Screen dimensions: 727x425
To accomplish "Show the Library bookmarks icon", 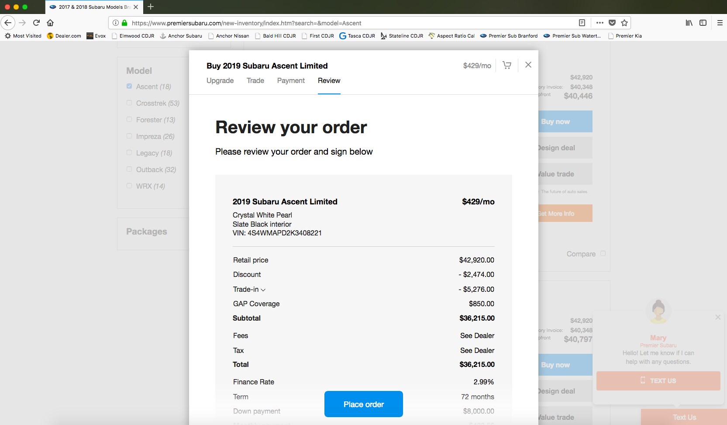I will tap(689, 23).
